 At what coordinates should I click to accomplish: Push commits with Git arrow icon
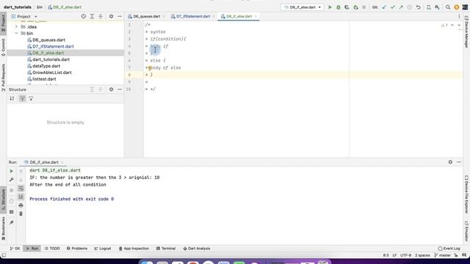coord(401,7)
